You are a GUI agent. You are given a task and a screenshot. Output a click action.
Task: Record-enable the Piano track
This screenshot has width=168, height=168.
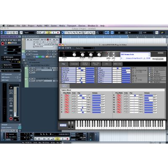48,52
